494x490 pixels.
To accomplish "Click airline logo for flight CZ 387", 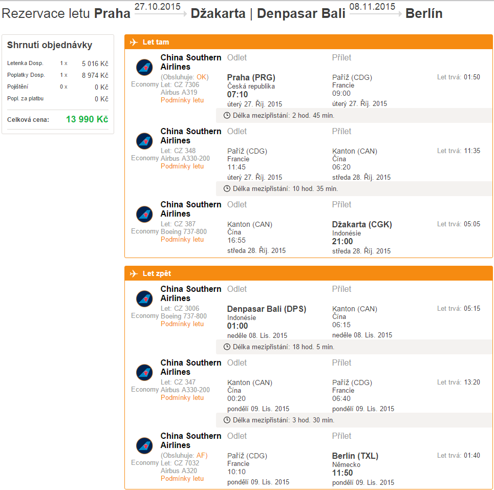I will [x=144, y=214].
